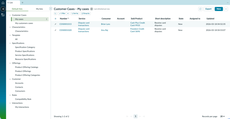The width and height of the screenshot is (230, 119).
Task: Click the Group by button
Action: tap(85, 14)
